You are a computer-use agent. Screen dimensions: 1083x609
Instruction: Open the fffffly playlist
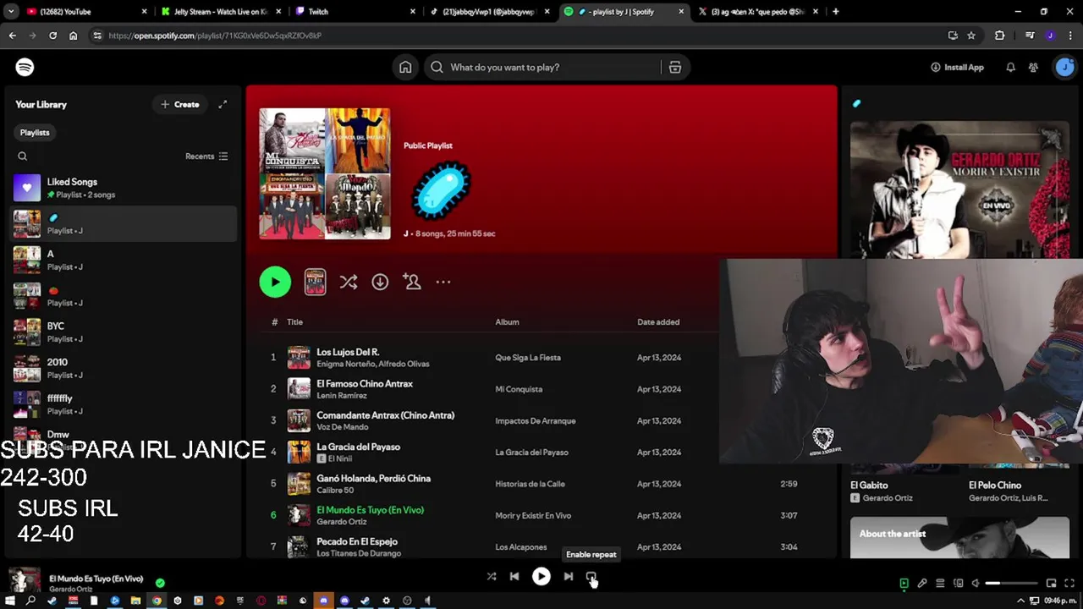[124, 404]
